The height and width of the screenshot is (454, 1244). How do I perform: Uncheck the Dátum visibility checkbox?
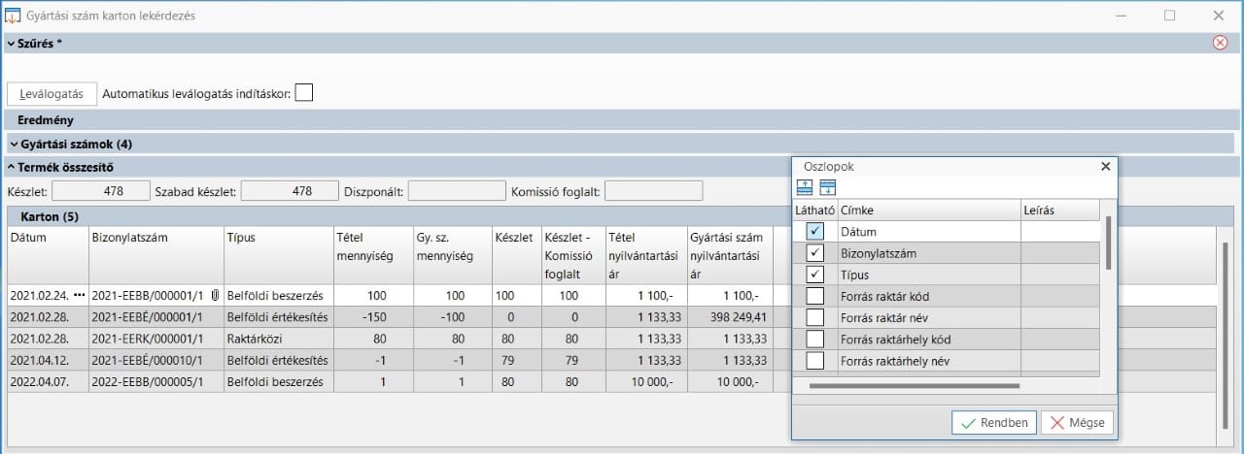click(815, 231)
